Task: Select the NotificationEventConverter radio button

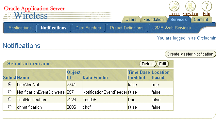Action: coord(10,92)
